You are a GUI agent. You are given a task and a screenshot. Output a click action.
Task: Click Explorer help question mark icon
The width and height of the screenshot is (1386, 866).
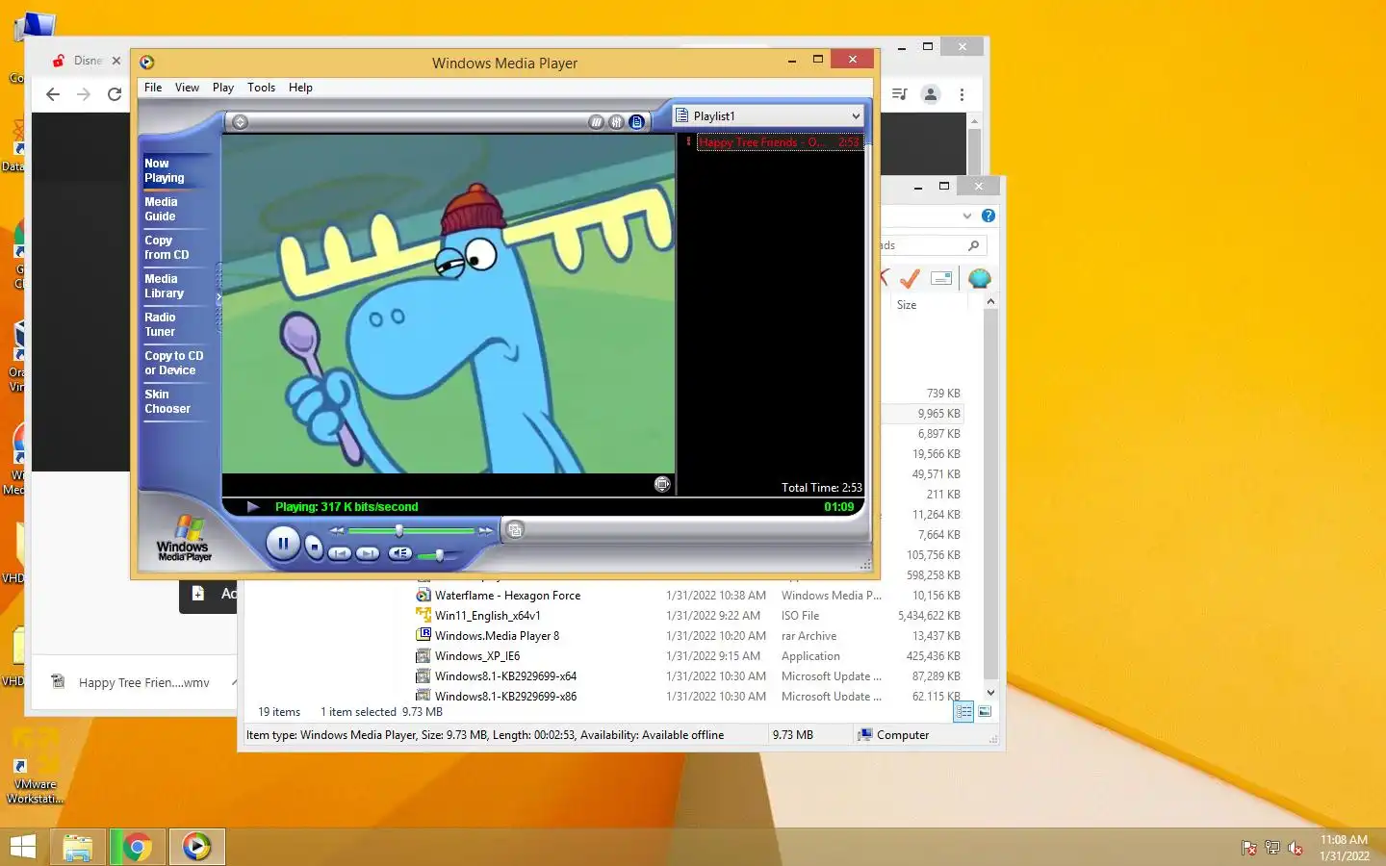pyautogui.click(x=988, y=216)
